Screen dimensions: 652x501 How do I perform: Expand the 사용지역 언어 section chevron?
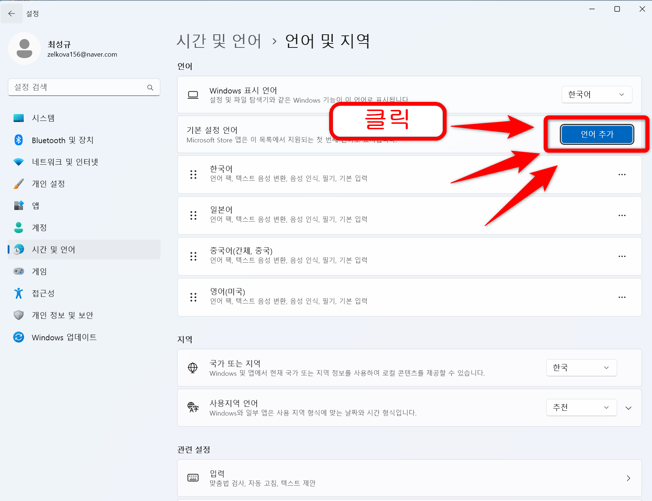[x=628, y=408]
